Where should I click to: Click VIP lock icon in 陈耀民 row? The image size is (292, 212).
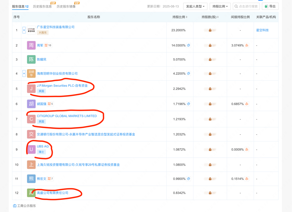210,60
